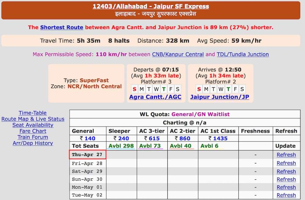Refresh availability for Fri-Apr 28

pos(286,163)
